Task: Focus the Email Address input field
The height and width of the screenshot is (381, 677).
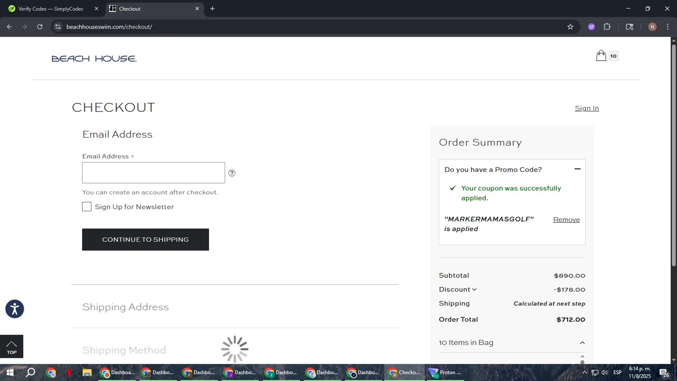Action: (153, 172)
